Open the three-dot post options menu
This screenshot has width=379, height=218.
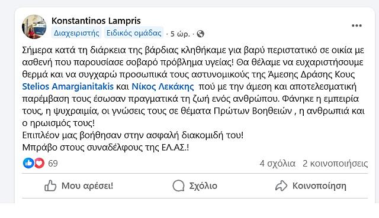[356, 25]
